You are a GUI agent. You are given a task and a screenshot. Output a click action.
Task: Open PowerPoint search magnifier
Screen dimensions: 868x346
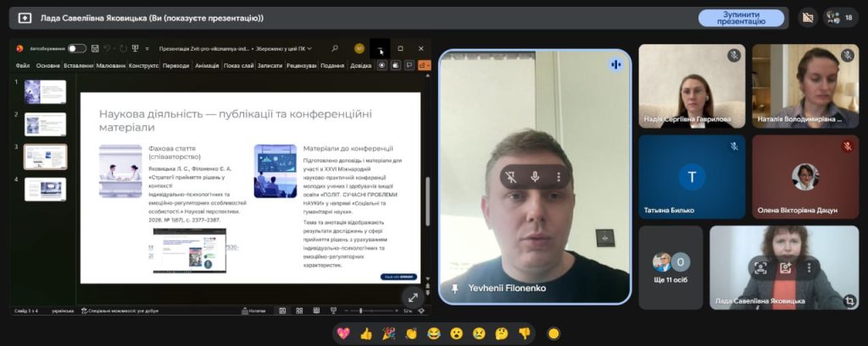click(335, 48)
